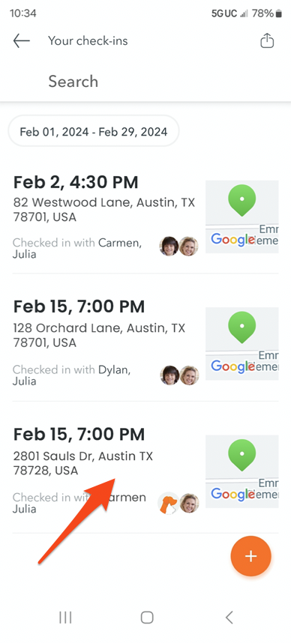Tap the Feb 2, 4:30 PM heading
Screen dimensions: 291x643
(x=76, y=182)
